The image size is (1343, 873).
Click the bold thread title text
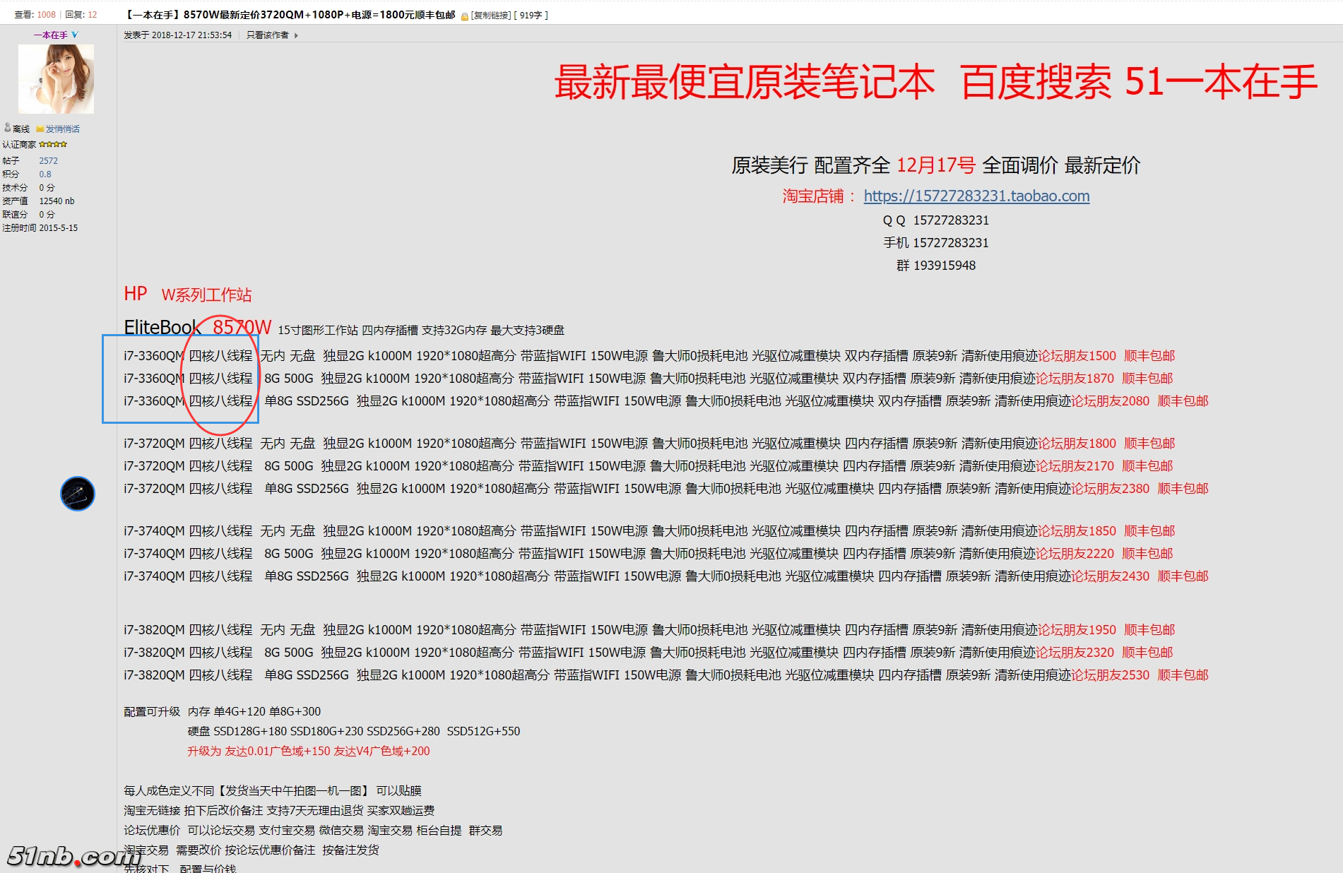point(290,15)
